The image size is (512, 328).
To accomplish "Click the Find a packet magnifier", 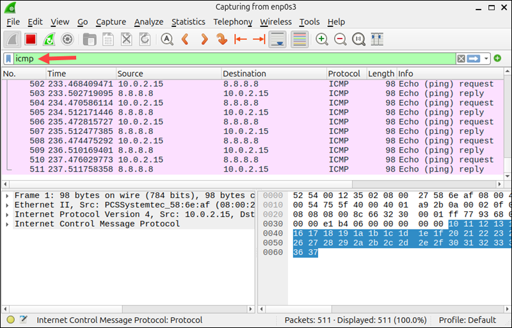I will (167, 40).
